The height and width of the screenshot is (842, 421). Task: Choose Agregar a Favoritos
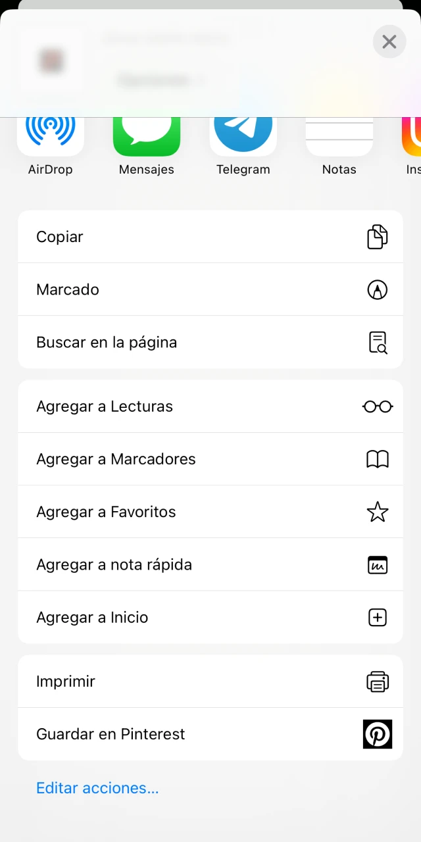[106, 512]
